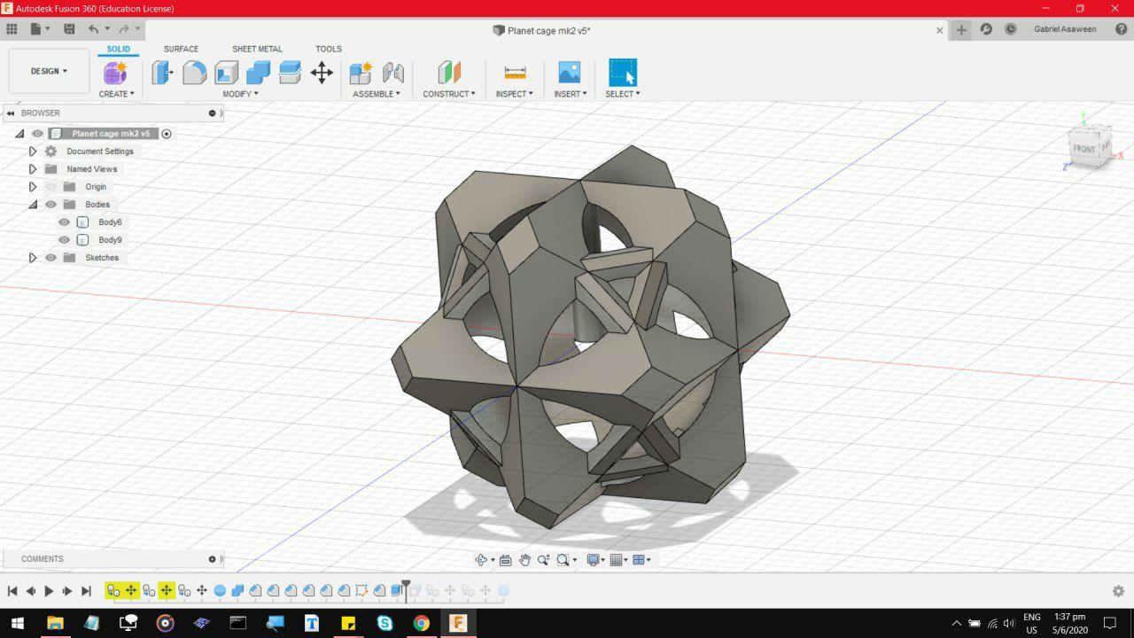Screen dimensions: 1134x638
Task: Choose the Offset Plane construct icon
Action: point(449,73)
